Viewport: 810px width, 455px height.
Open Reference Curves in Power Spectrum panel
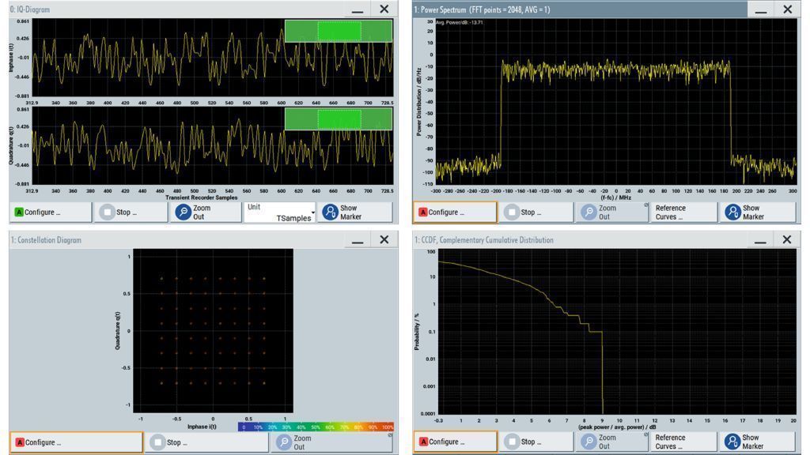tap(682, 212)
